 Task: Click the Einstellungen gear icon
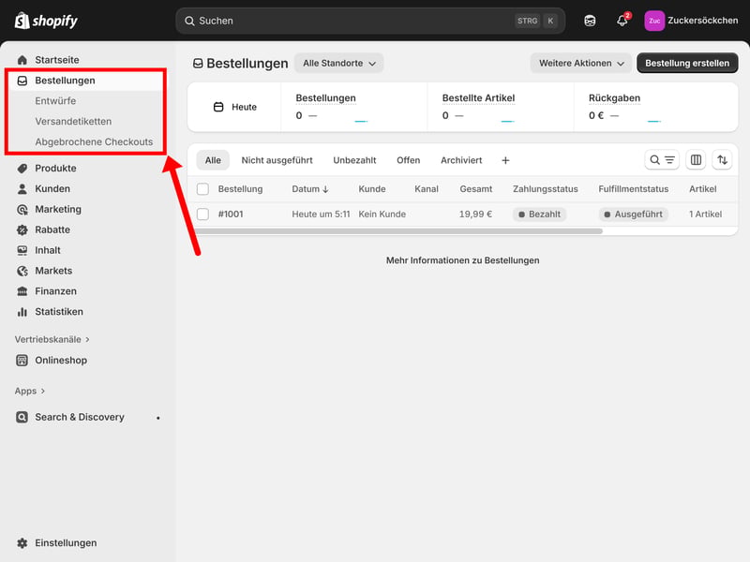coord(22,543)
